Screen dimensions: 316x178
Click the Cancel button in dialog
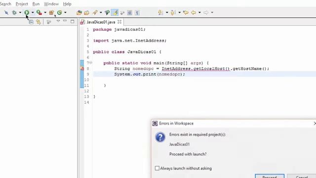click(302, 177)
